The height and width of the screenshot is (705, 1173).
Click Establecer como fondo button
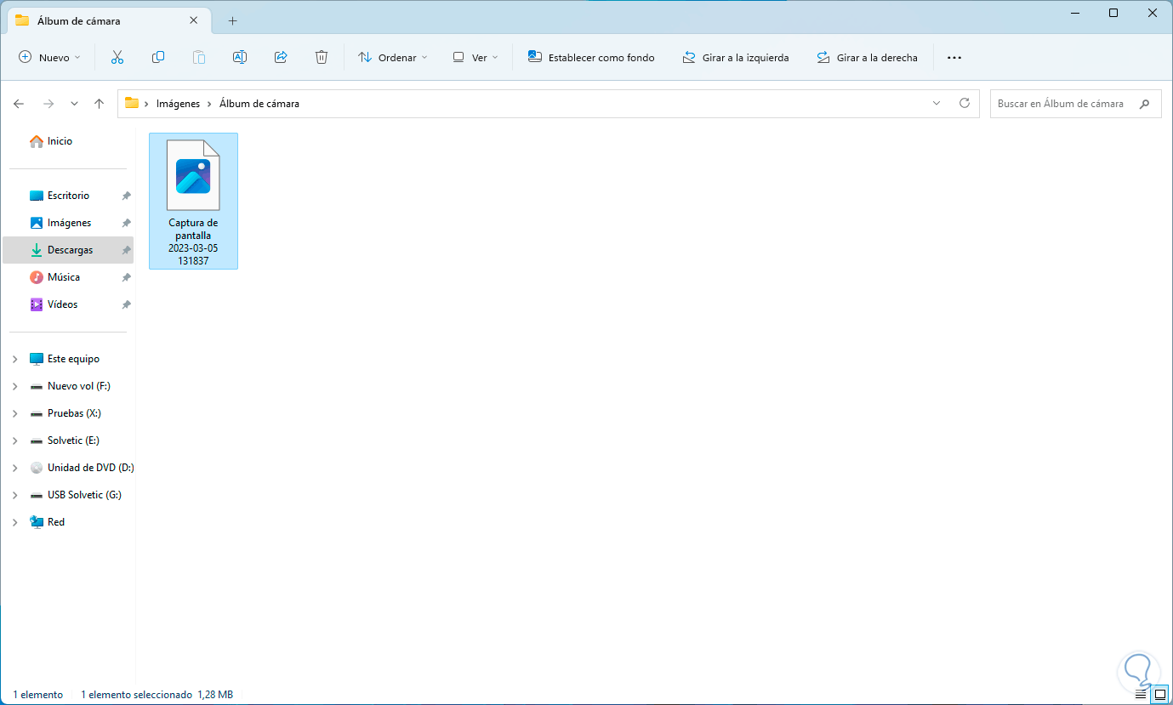tap(591, 58)
